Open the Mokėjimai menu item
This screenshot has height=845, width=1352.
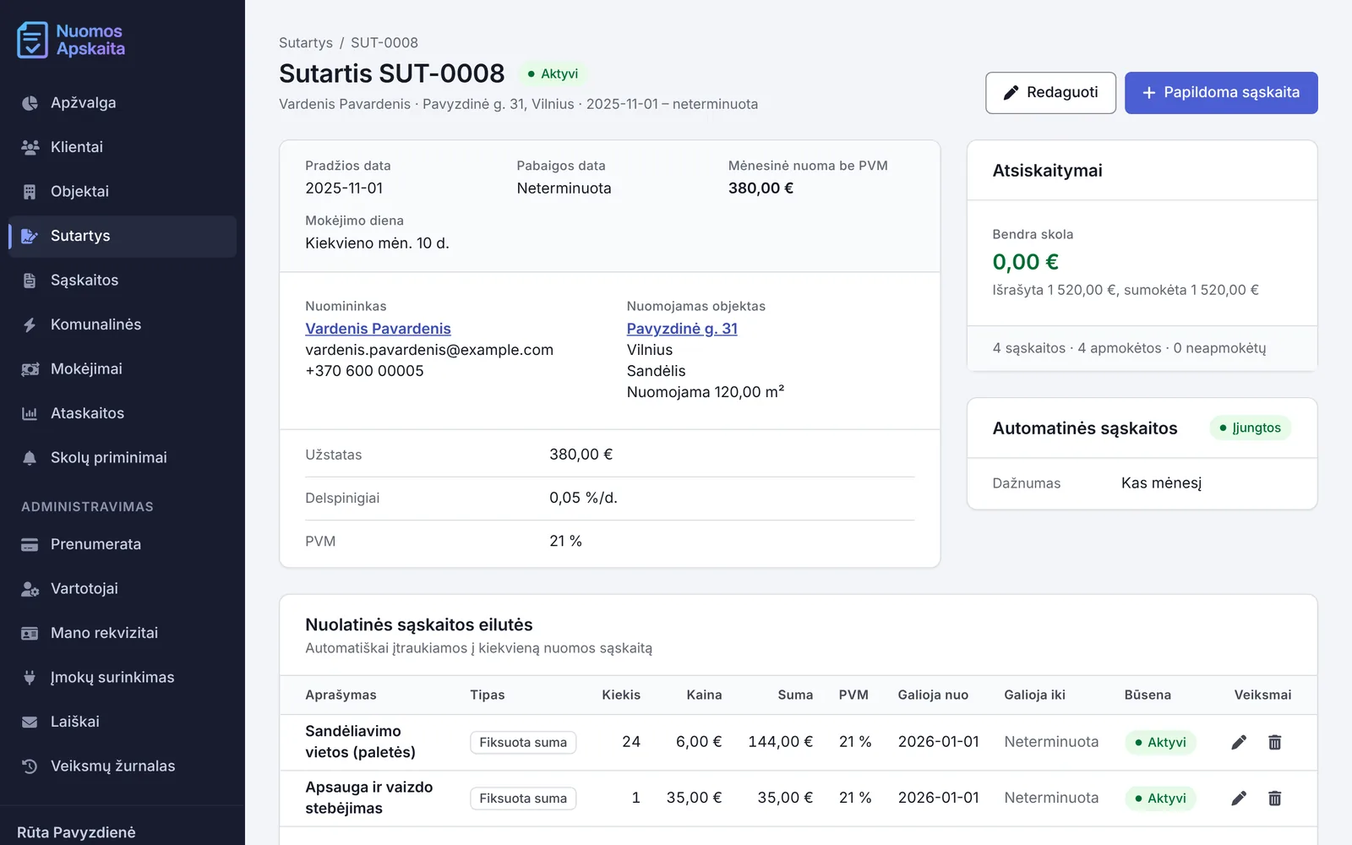(123, 369)
